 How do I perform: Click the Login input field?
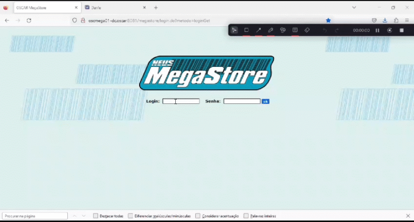coord(181,101)
